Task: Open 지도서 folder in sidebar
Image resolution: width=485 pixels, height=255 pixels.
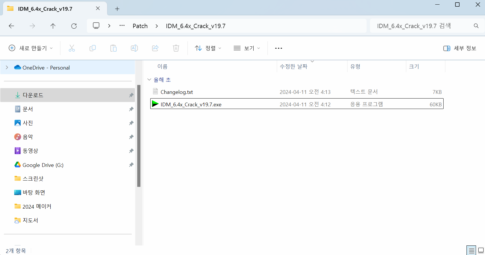Action: 67,220
